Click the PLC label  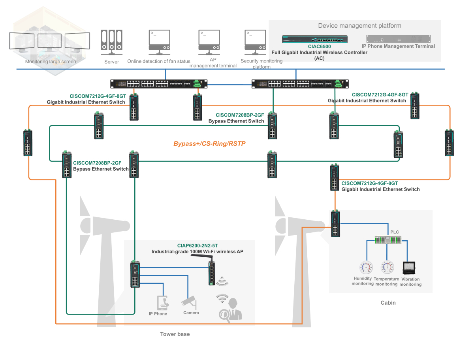[395, 232]
